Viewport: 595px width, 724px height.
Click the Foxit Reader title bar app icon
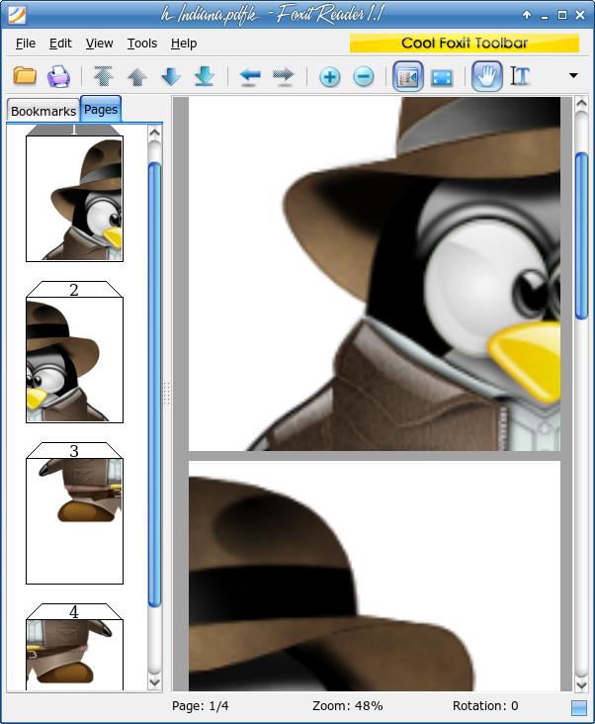tap(17, 15)
